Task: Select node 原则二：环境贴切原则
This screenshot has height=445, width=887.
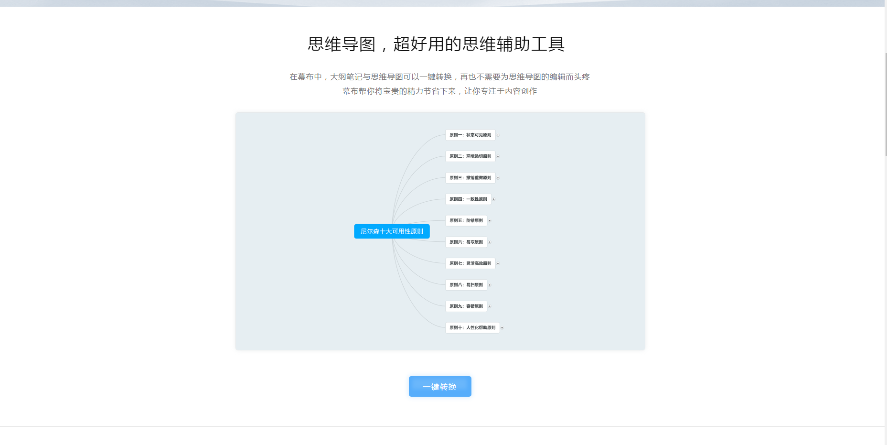Action: pos(470,156)
